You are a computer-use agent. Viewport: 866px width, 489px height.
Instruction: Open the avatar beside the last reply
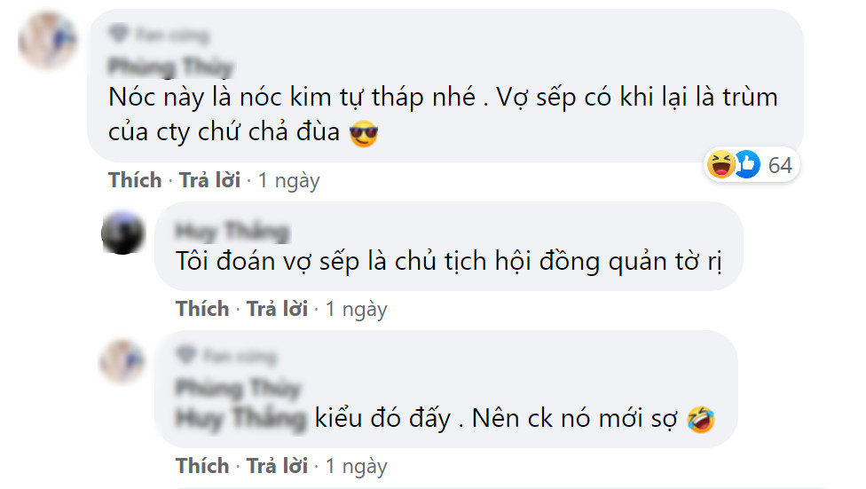[122, 362]
